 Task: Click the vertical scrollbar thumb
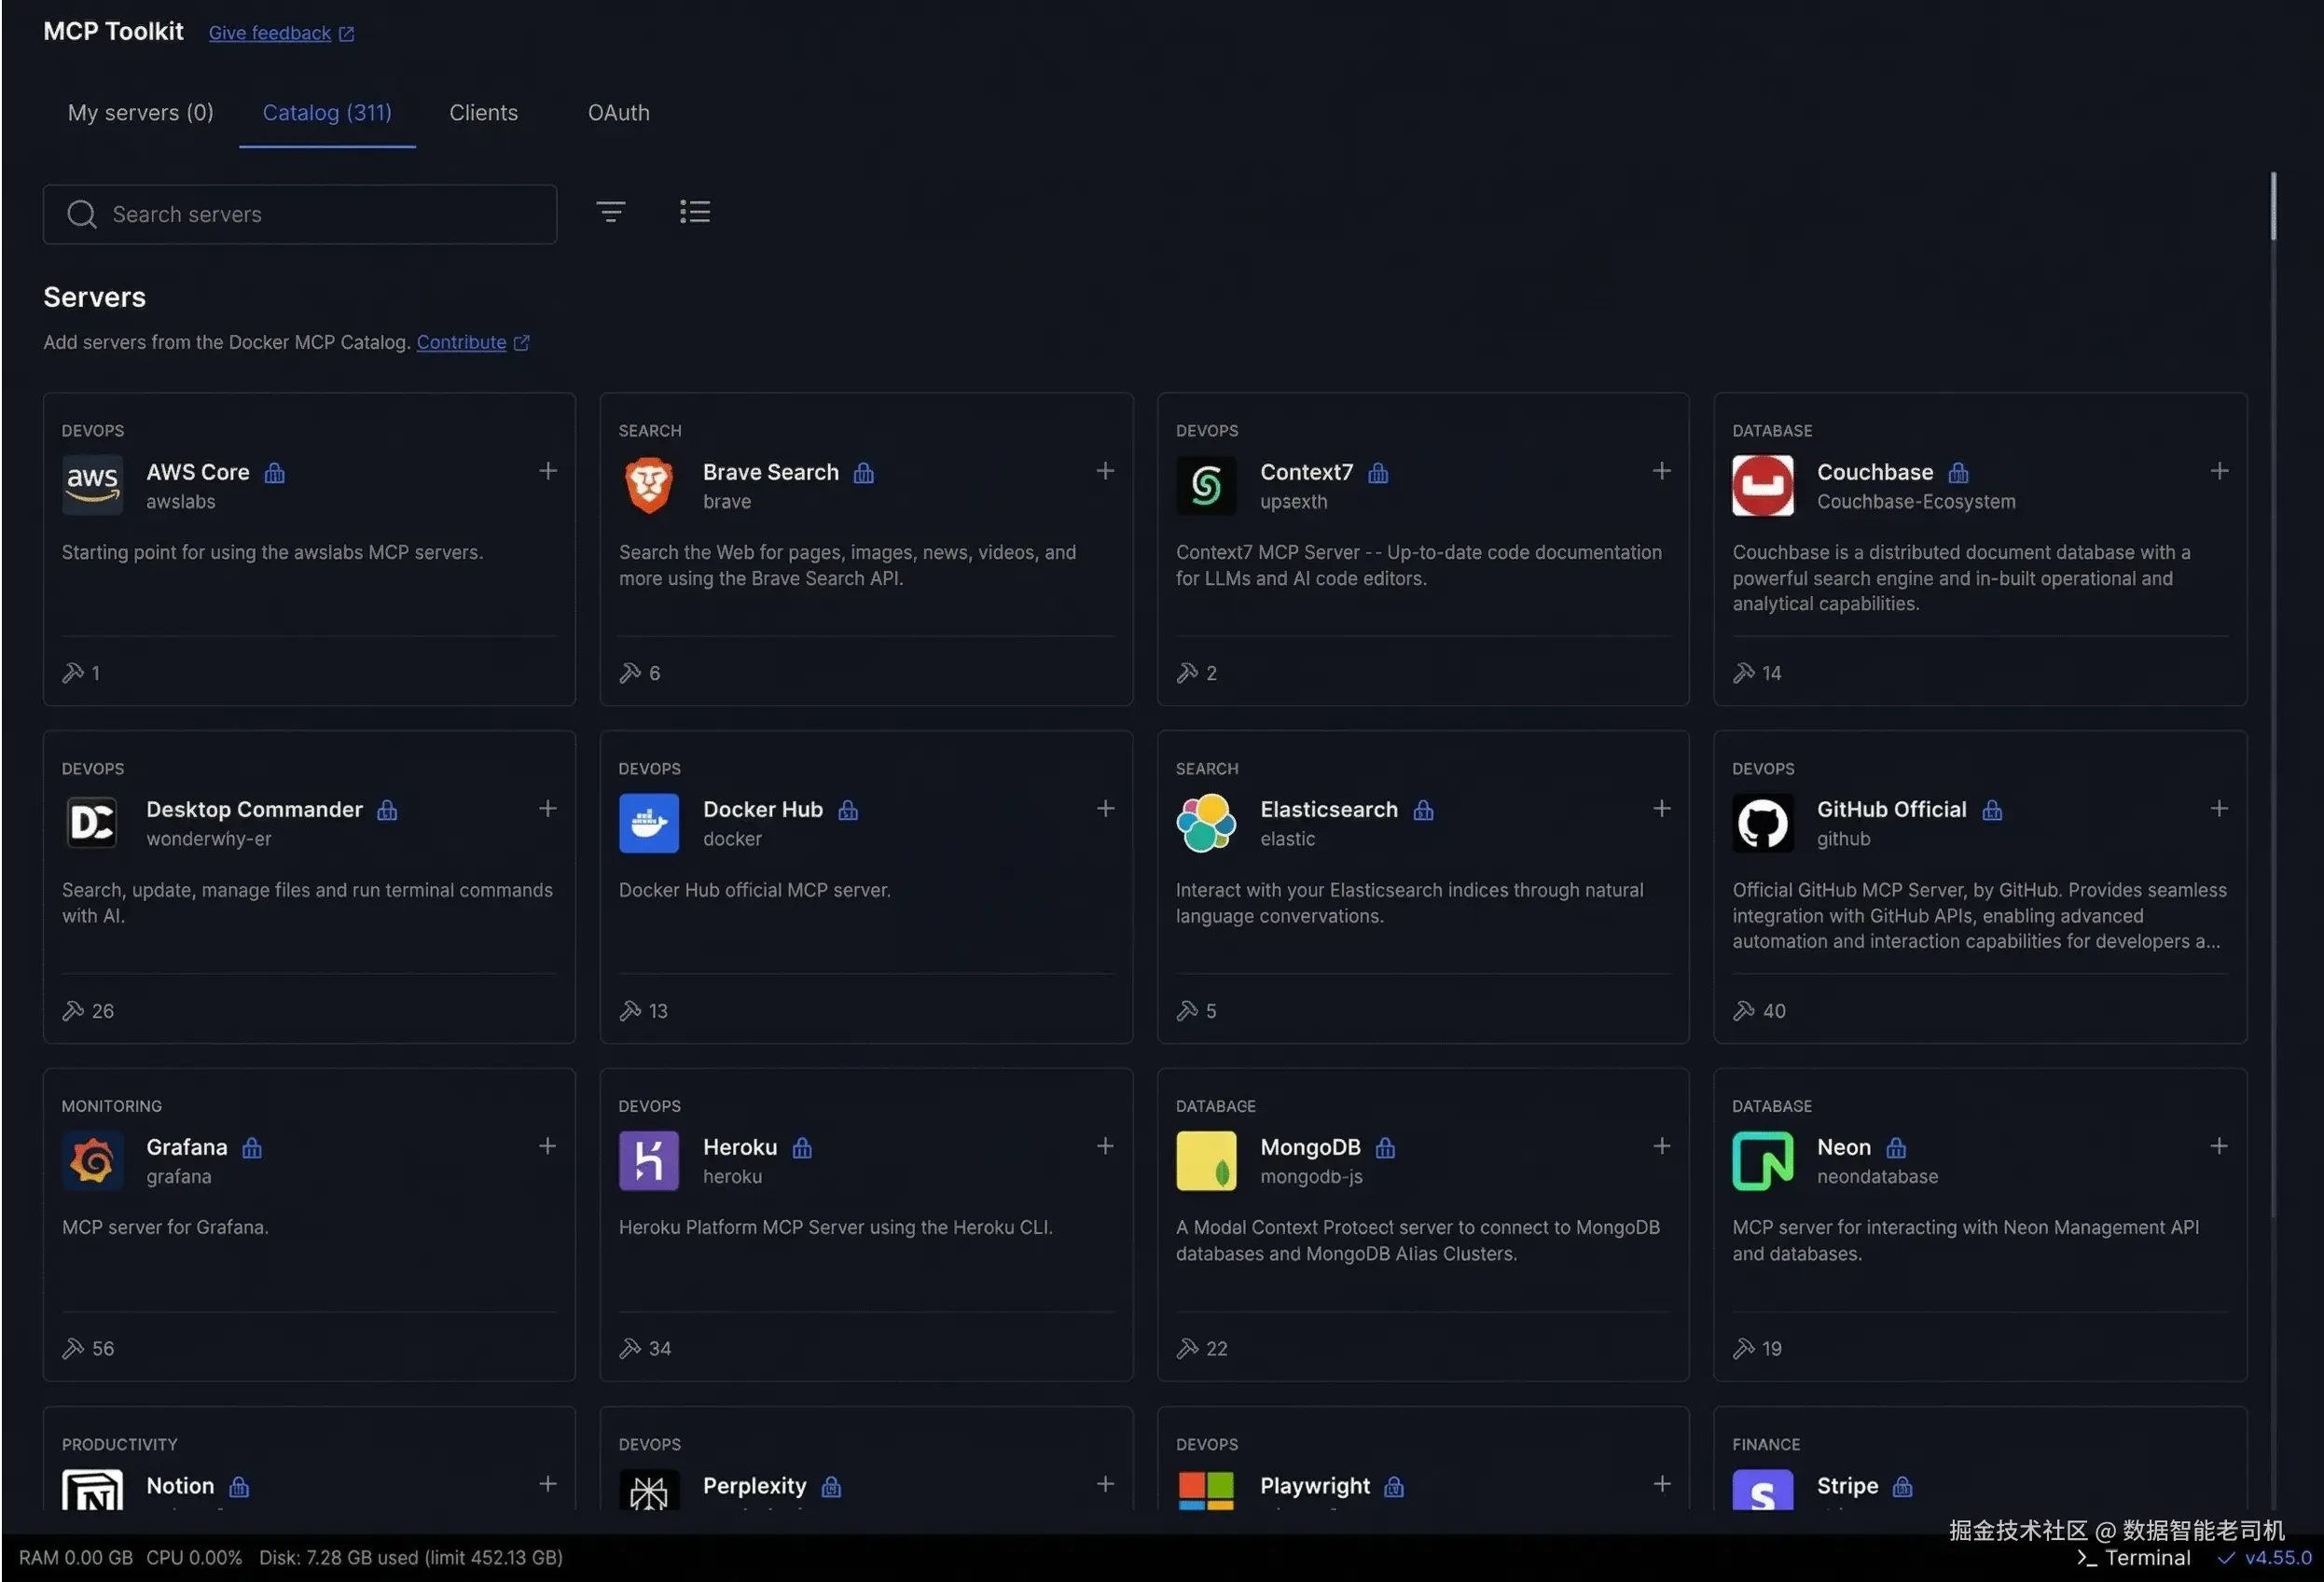(2273, 206)
